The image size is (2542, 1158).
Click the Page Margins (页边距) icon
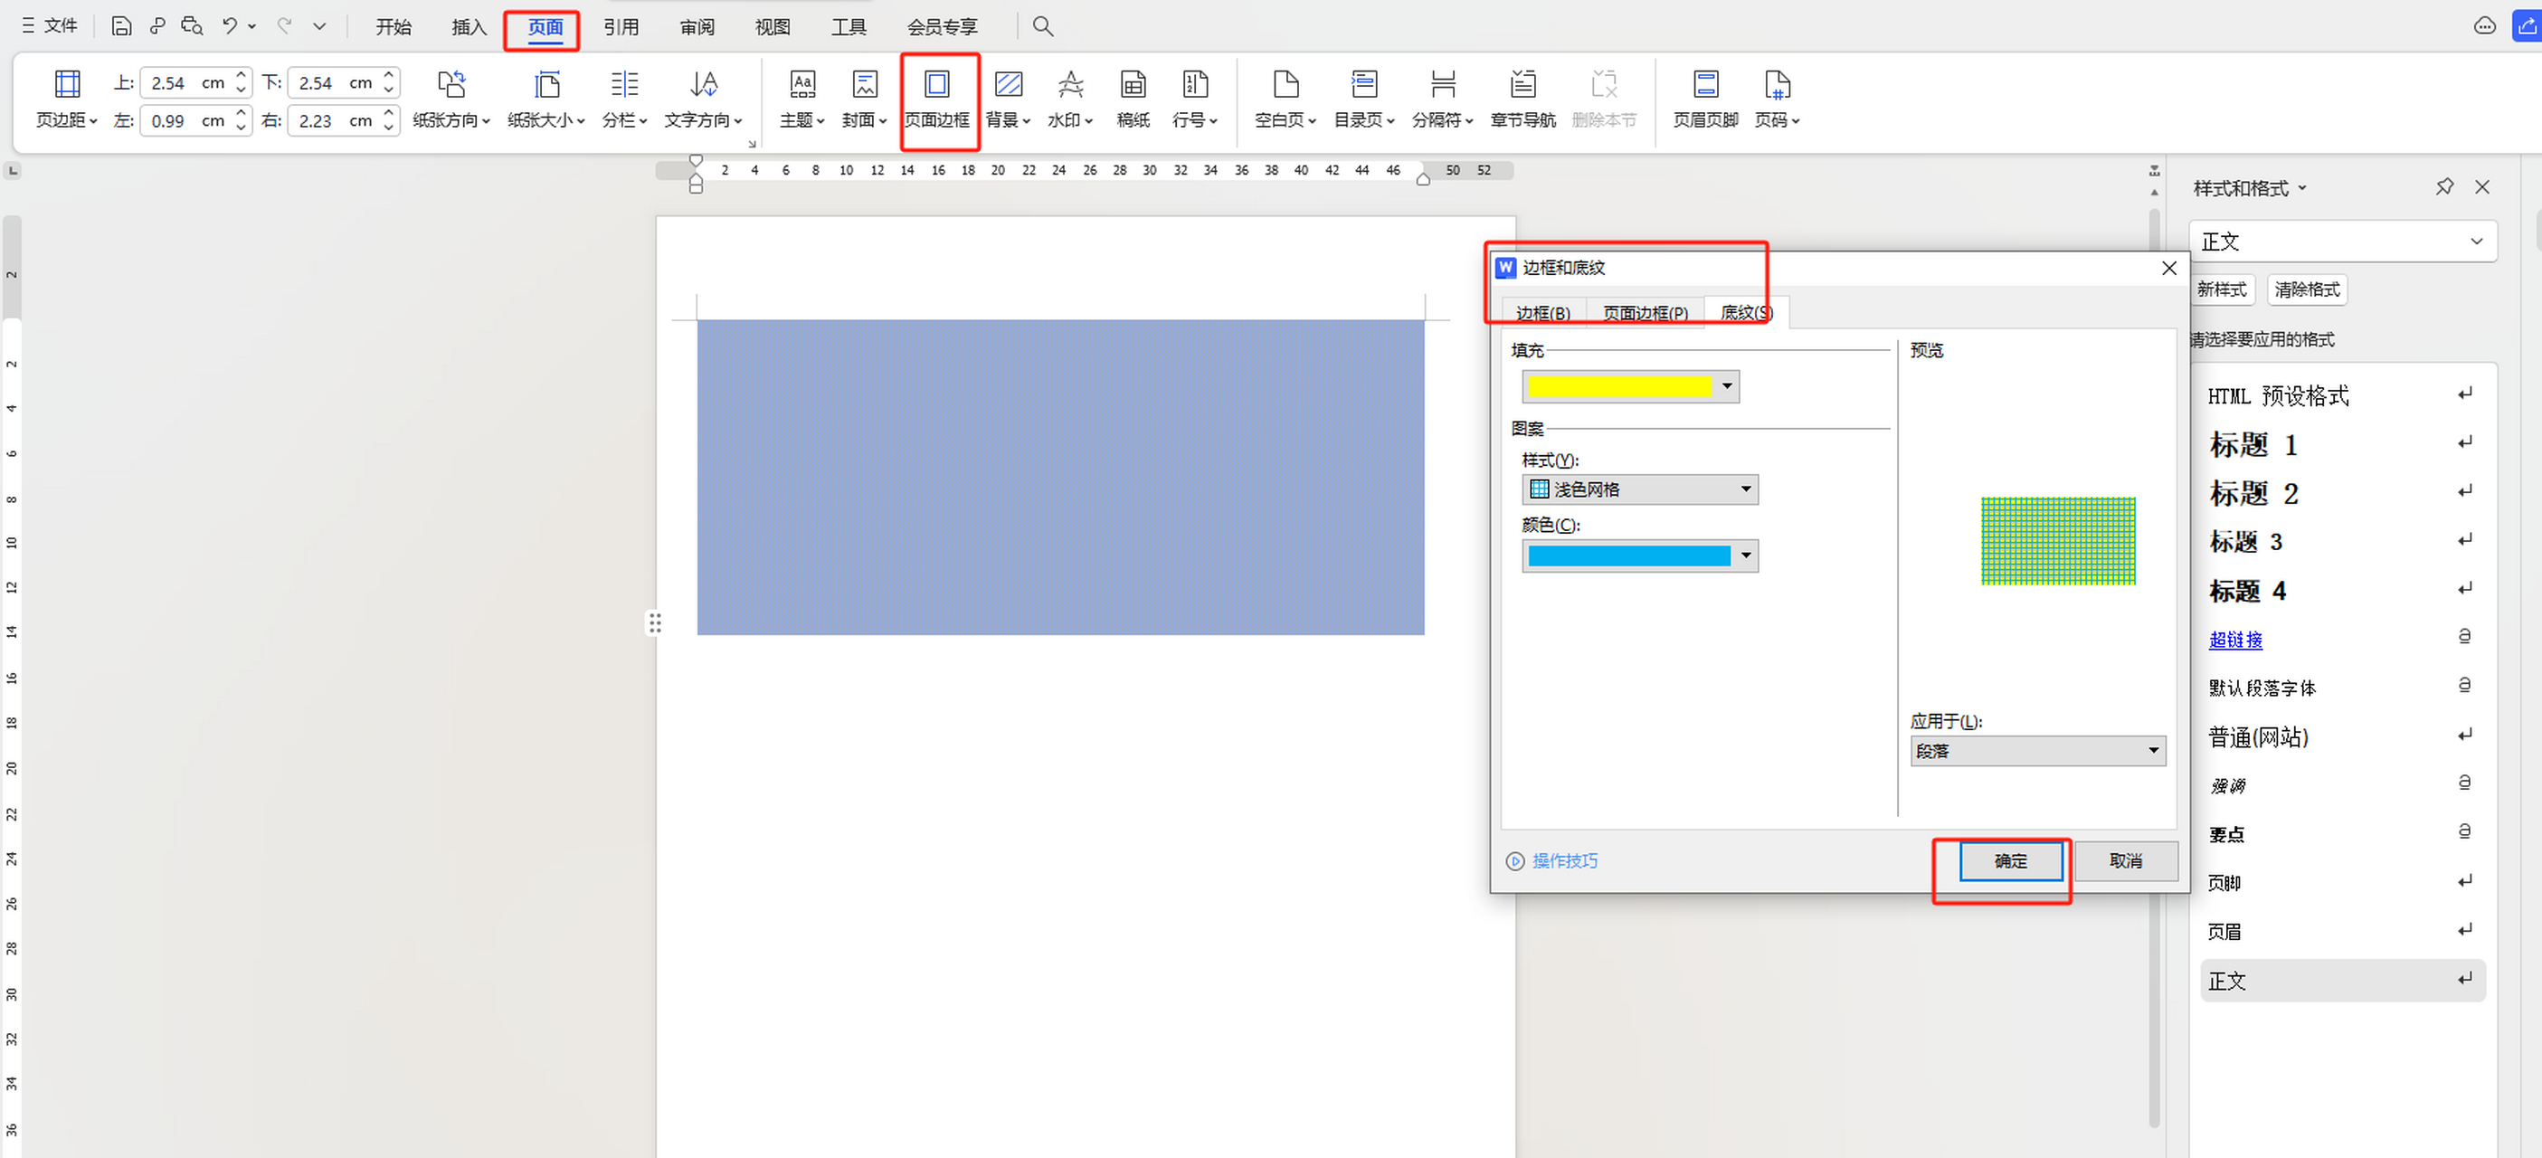click(67, 86)
